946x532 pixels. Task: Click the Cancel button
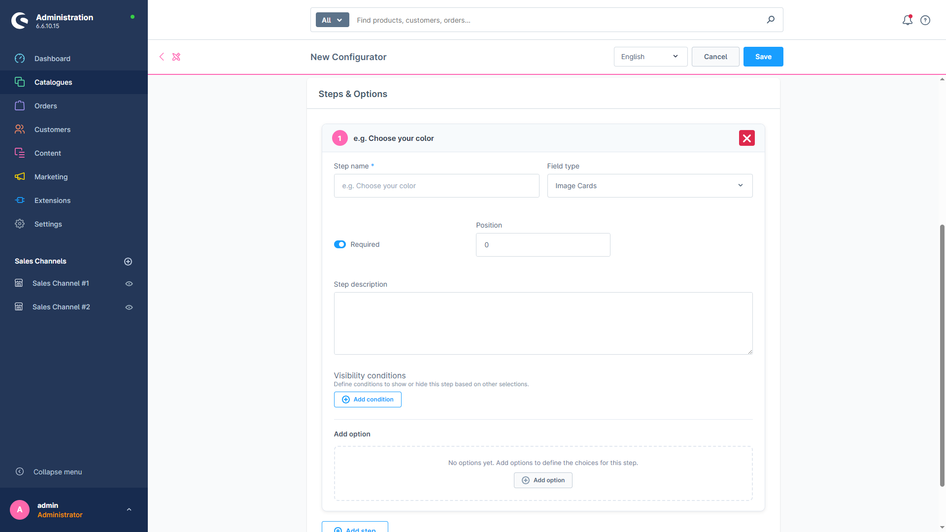pyautogui.click(x=715, y=57)
